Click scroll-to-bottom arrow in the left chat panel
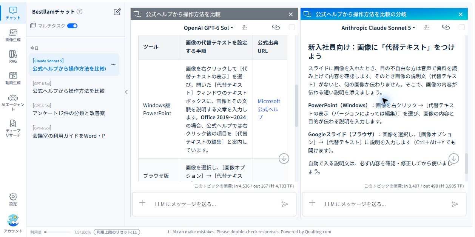 [284, 159]
